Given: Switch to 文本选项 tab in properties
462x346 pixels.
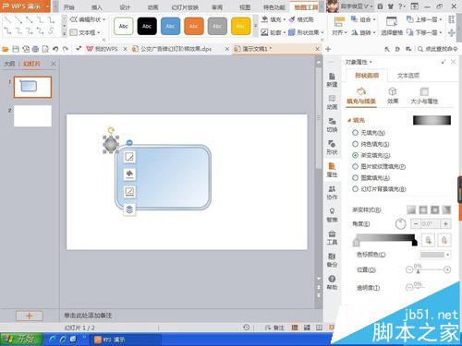Looking at the screenshot, I should [x=408, y=76].
